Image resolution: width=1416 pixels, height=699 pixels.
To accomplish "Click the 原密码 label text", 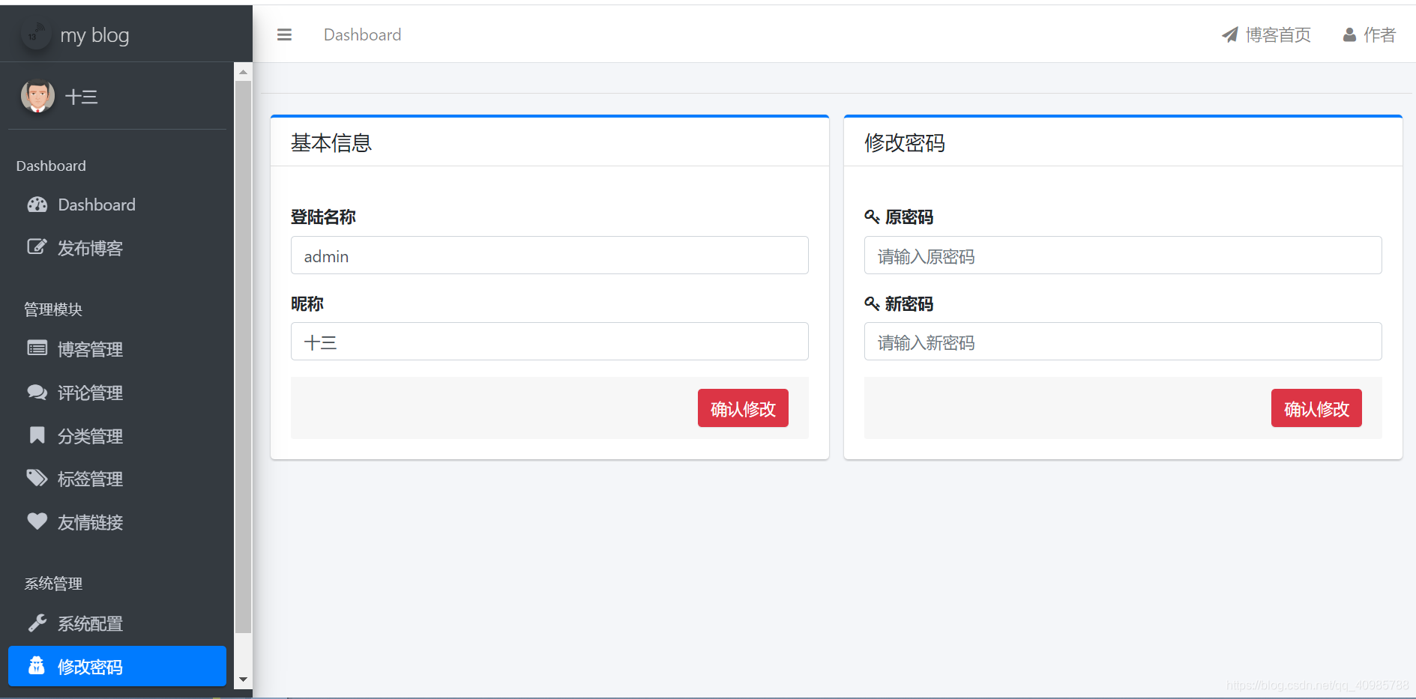I will tap(909, 217).
